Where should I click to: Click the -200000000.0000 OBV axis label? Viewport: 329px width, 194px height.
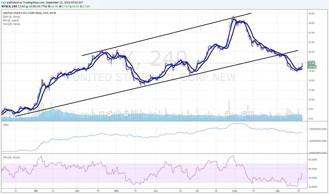point(318,129)
